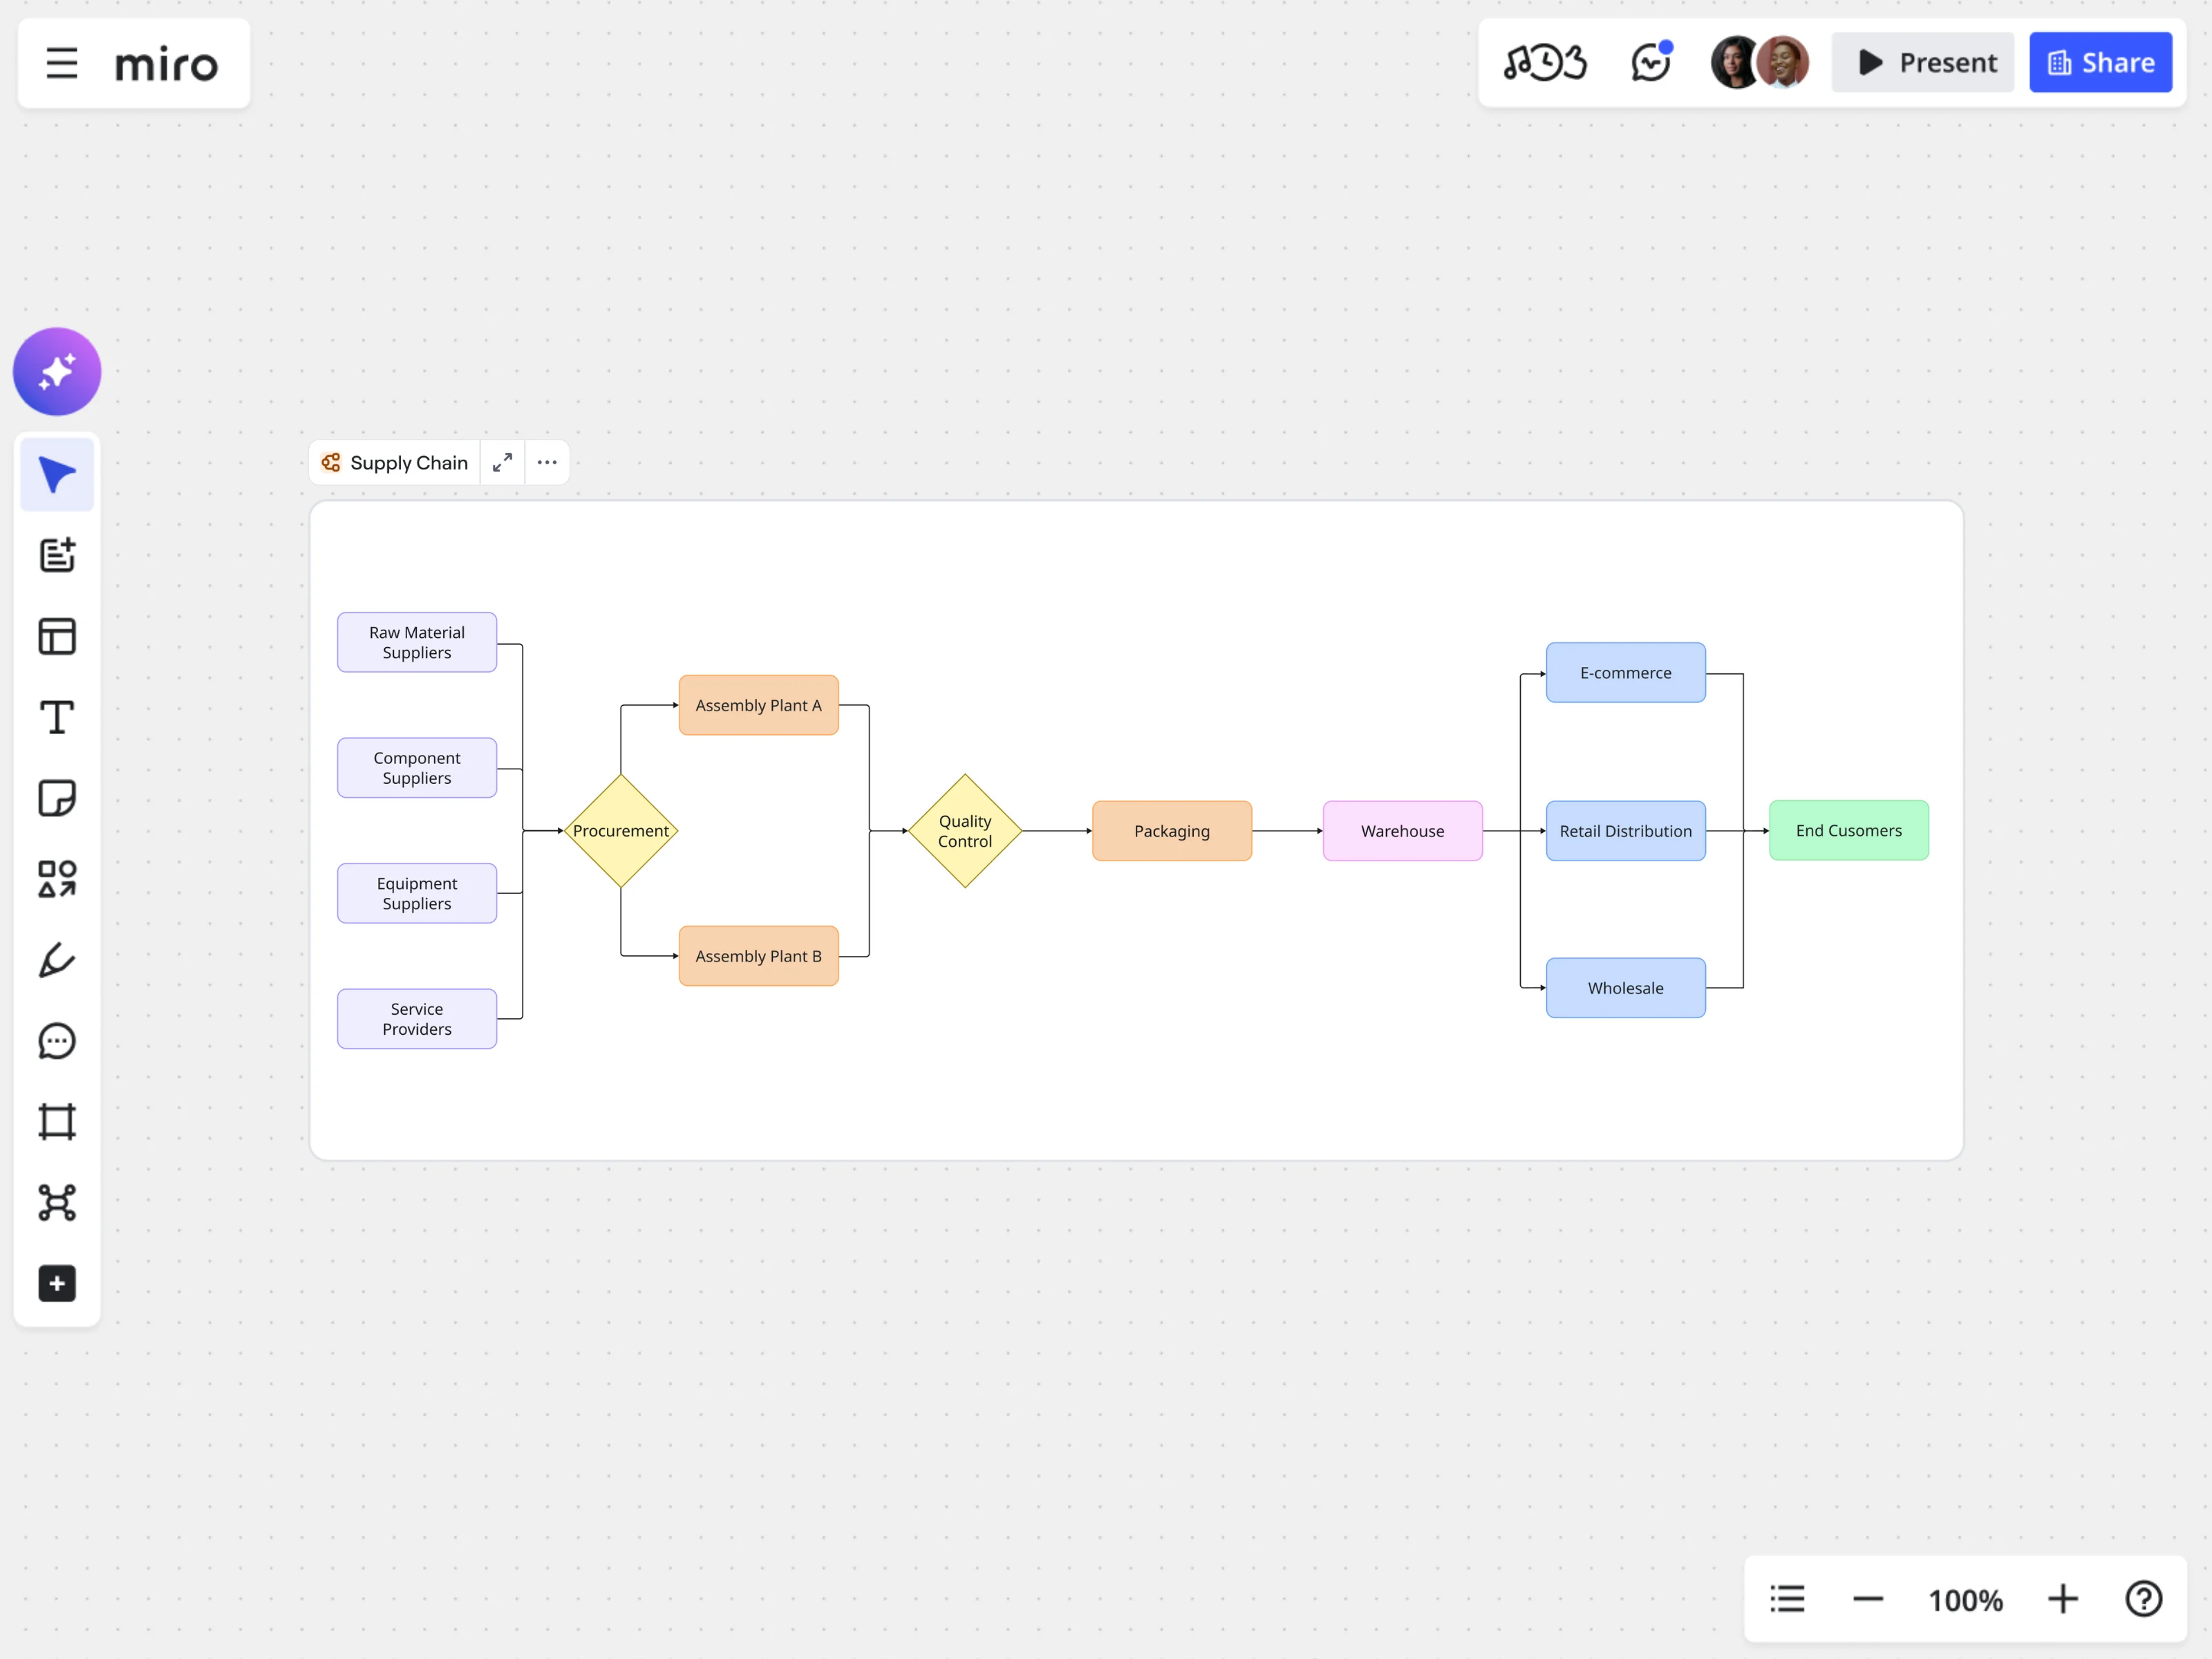Expand the Supply Chain diagram to full view

point(502,462)
